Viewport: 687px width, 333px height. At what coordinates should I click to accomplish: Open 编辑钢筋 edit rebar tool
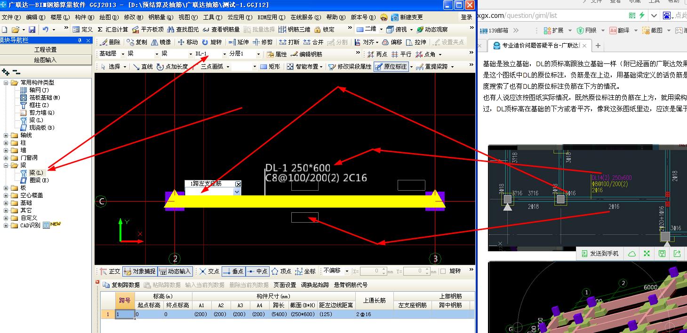pos(306,54)
